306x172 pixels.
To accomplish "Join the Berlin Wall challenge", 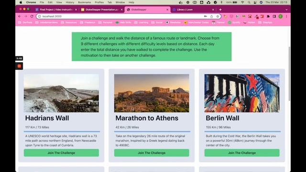I will 242,153.
